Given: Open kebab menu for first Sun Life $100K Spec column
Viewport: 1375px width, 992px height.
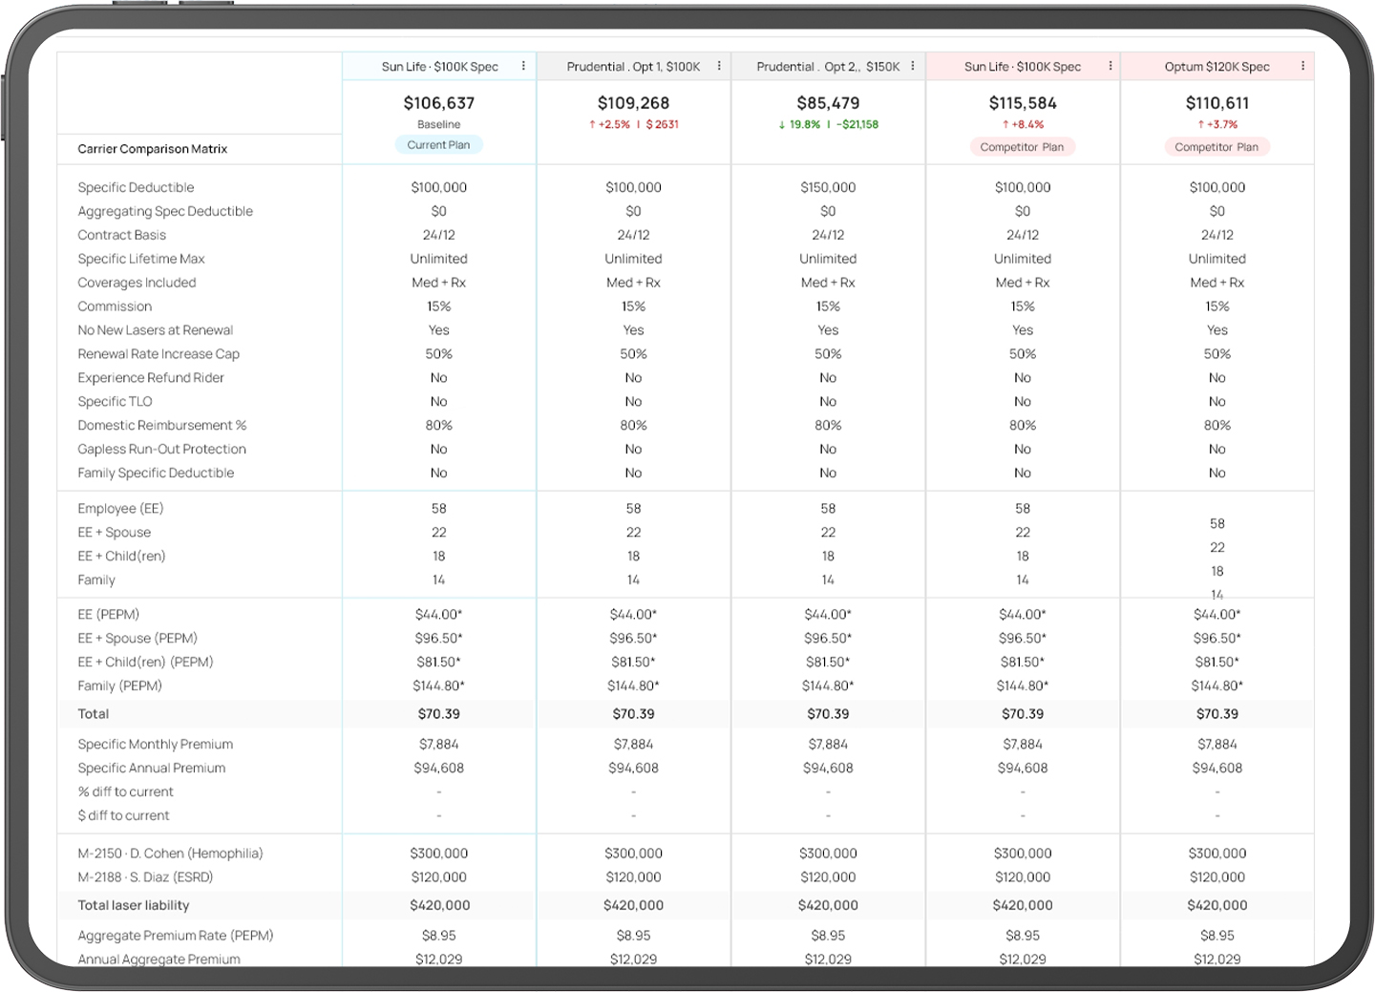Looking at the screenshot, I should 523,66.
